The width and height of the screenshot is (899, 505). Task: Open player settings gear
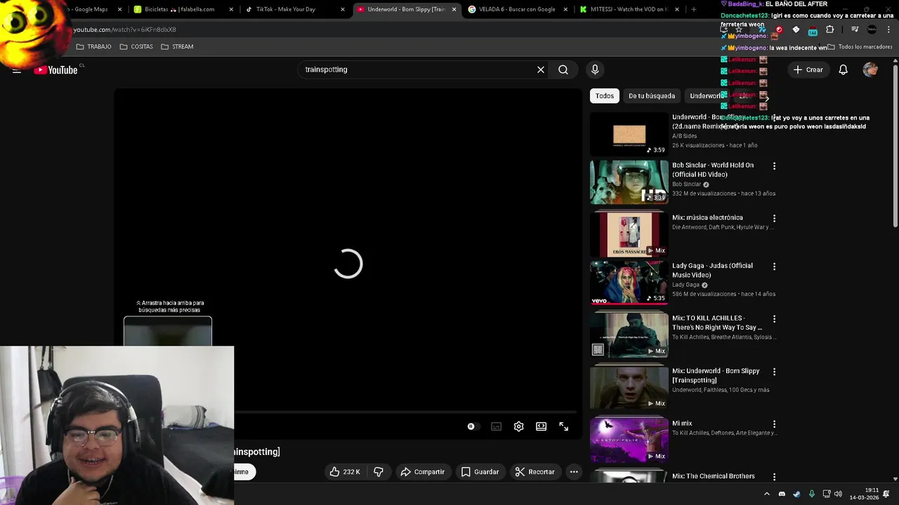pos(519,426)
